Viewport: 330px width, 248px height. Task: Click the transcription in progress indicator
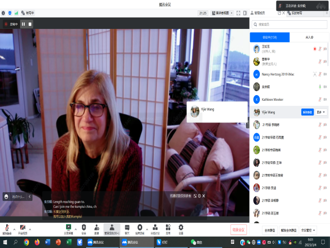(x=27, y=13)
